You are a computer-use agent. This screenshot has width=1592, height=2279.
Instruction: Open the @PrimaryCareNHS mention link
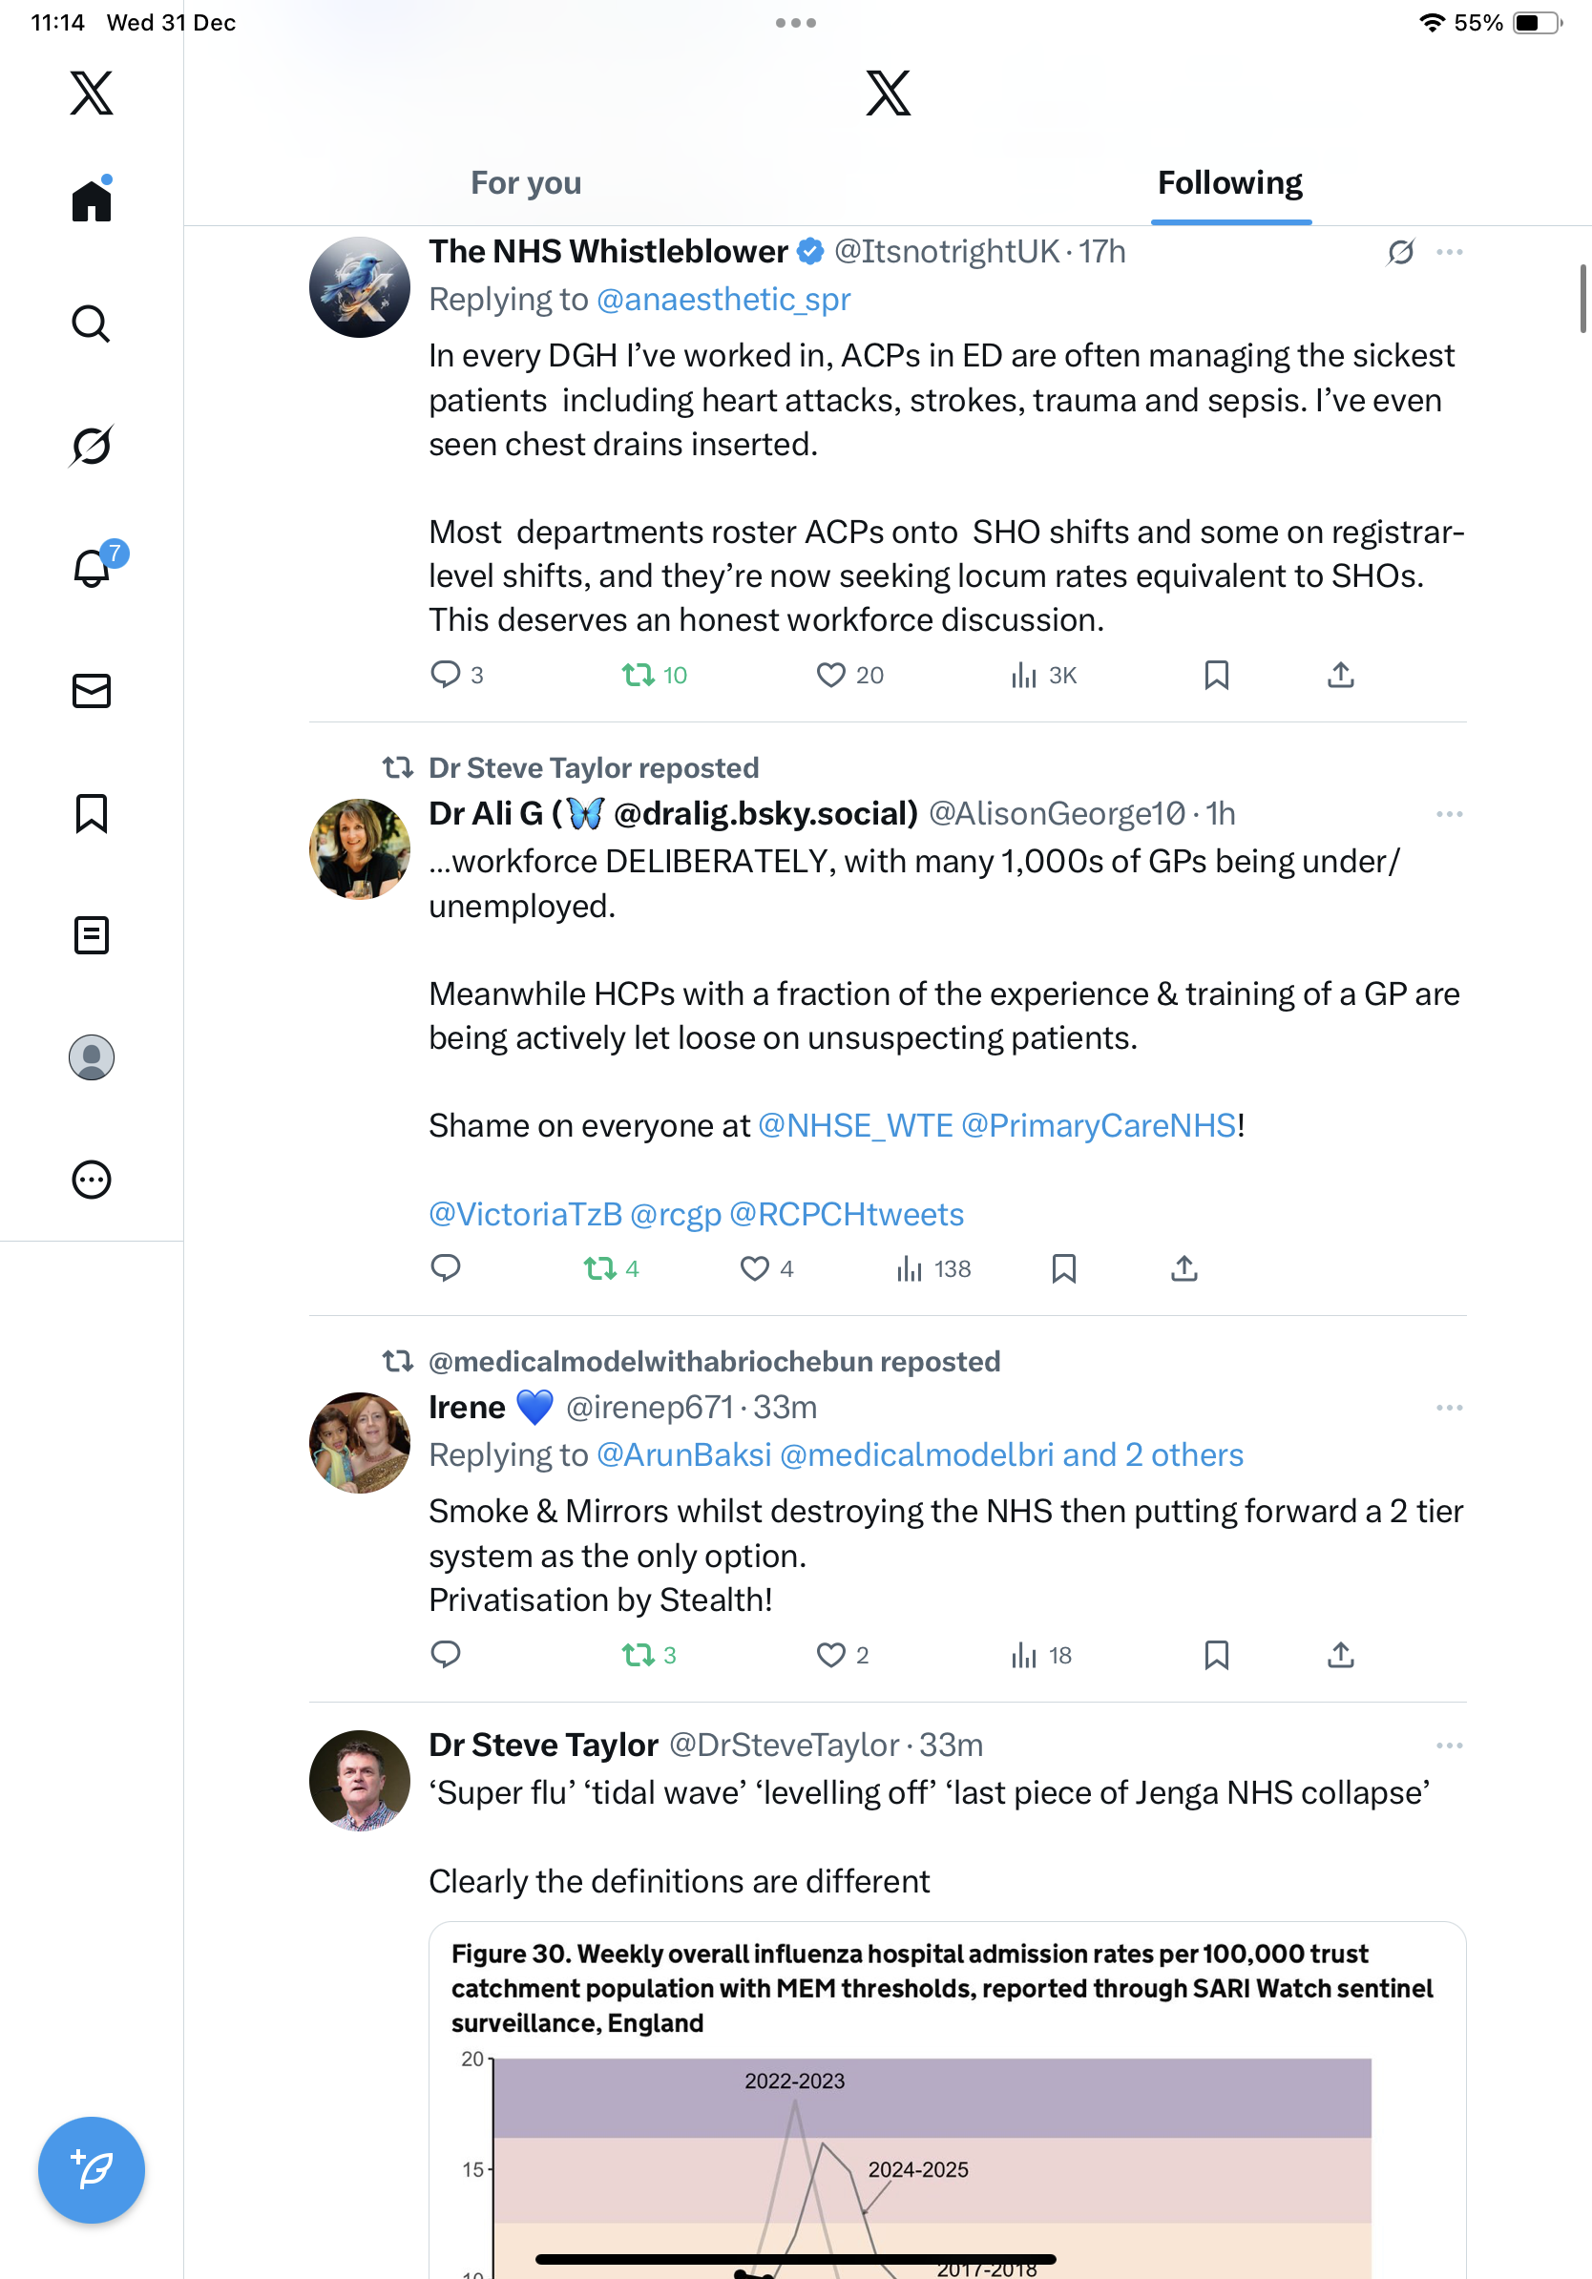click(1099, 1125)
